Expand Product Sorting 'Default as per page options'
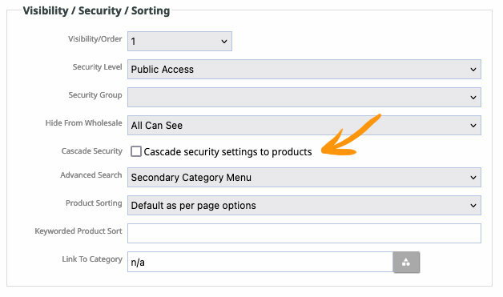This screenshot has height=297, width=503. click(304, 205)
